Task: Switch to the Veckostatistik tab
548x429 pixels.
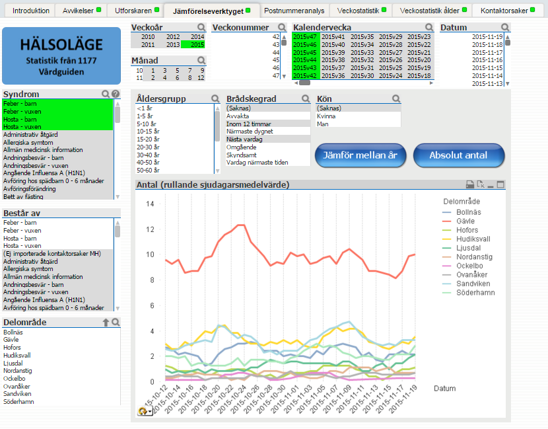Action: (x=361, y=11)
